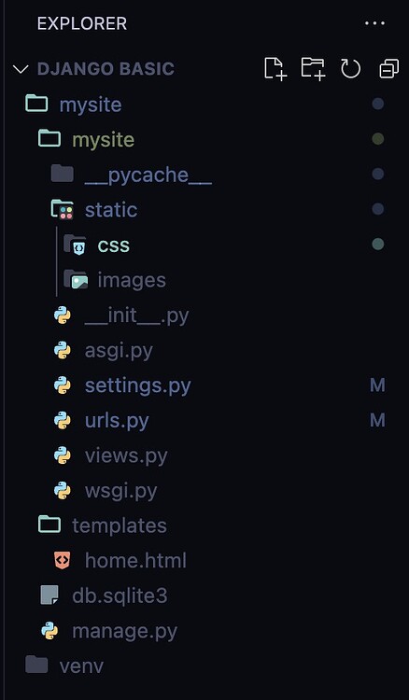Image resolution: width=409 pixels, height=700 pixels.
Task: Collapse the DJANGO BASIC section chevron
Action: pos(21,69)
